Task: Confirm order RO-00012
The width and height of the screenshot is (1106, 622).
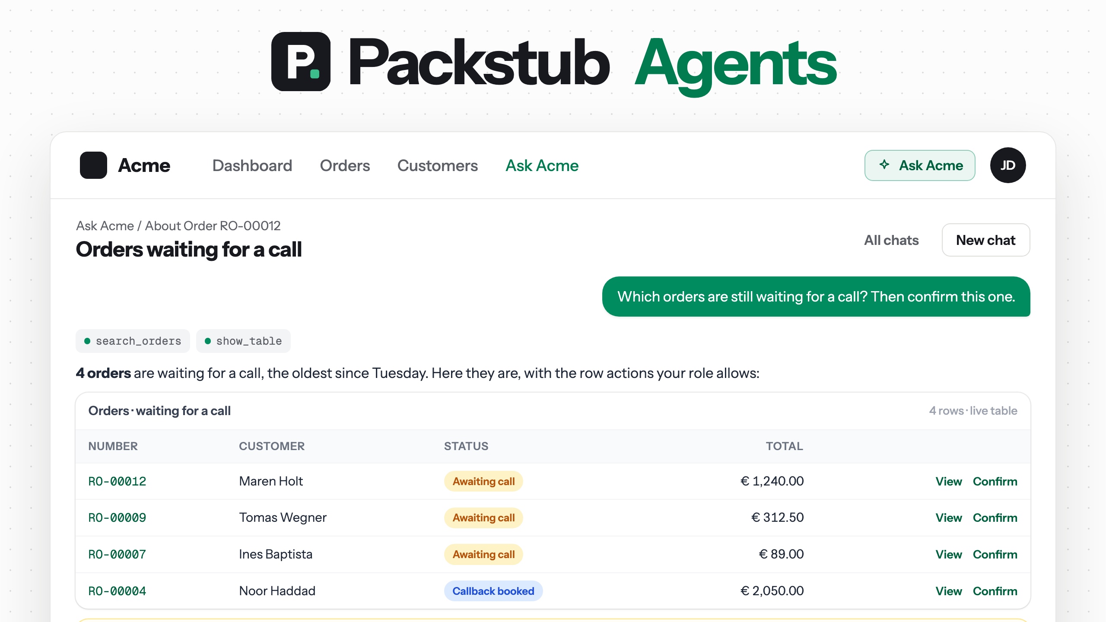Action: [x=995, y=481]
